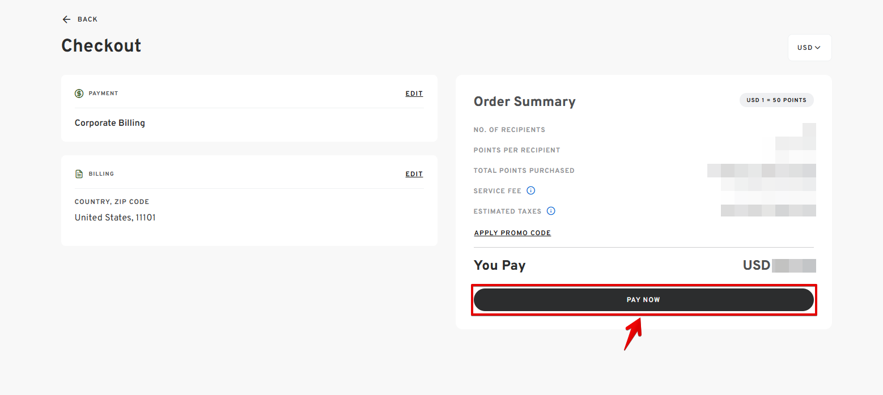Click United States, 11101 address text
883x395 pixels.
click(x=115, y=218)
